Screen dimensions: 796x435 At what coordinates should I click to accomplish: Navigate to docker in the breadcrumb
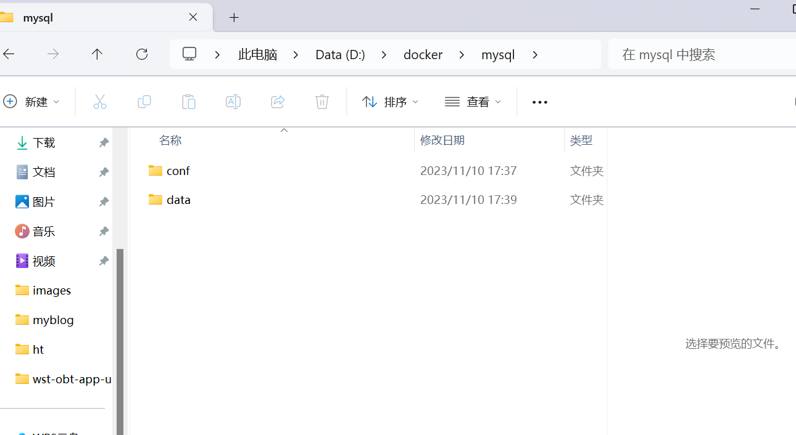[423, 54]
